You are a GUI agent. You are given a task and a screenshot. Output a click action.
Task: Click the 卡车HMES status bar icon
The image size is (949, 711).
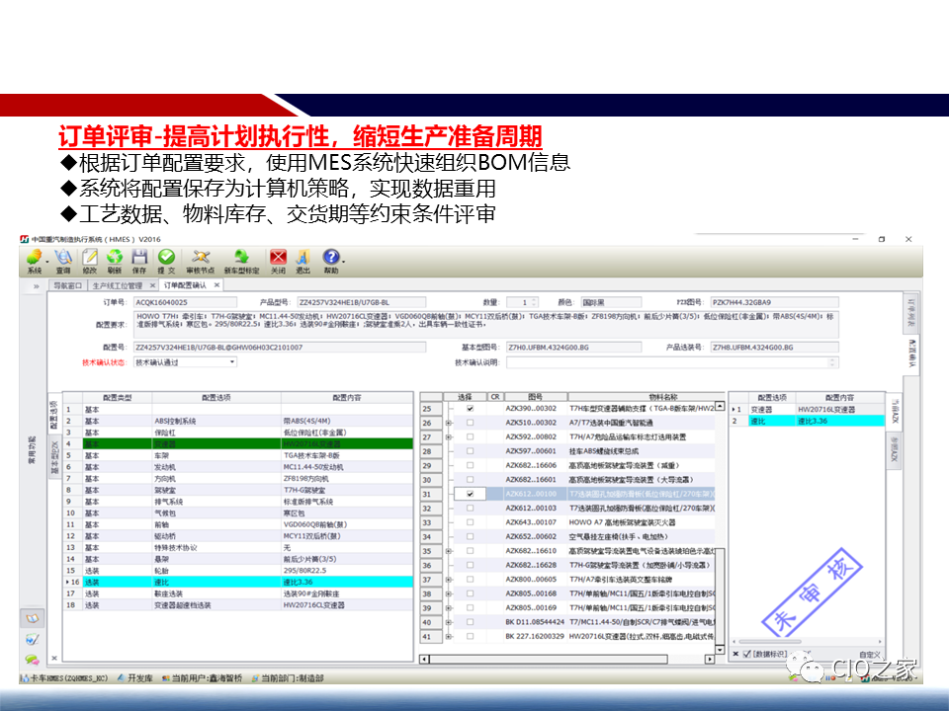[25, 677]
